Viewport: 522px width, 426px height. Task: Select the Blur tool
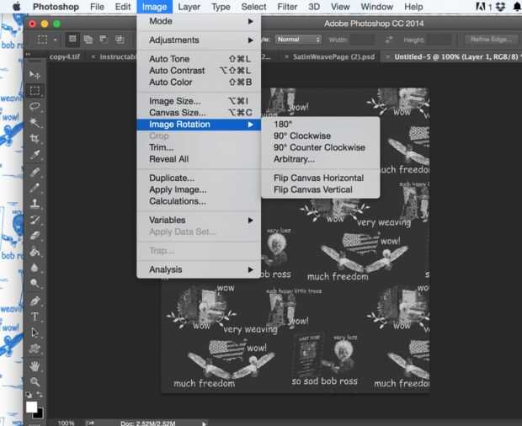point(35,268)
